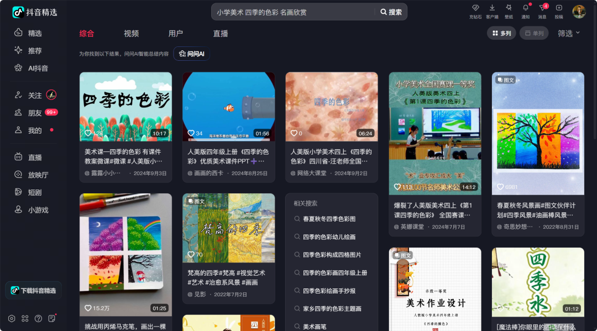The image size is (597, 331).
Task: Expand the 筛选 filter dropdown
Action: pyautogui.click(x=569, y=34)
